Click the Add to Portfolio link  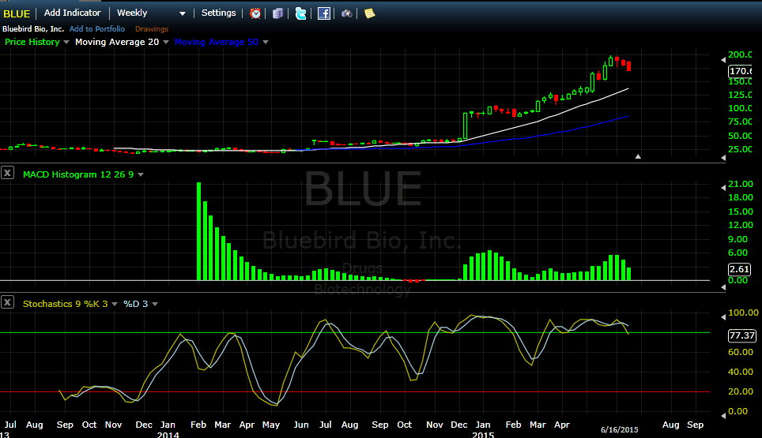point(97,29)
